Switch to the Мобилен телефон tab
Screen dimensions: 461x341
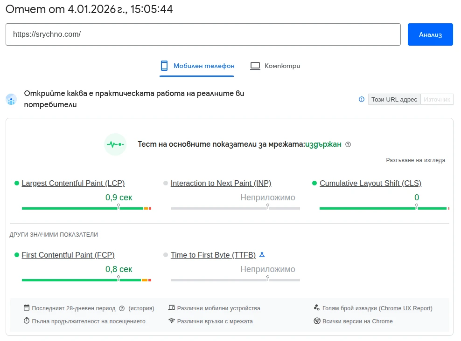pos(197,66)
